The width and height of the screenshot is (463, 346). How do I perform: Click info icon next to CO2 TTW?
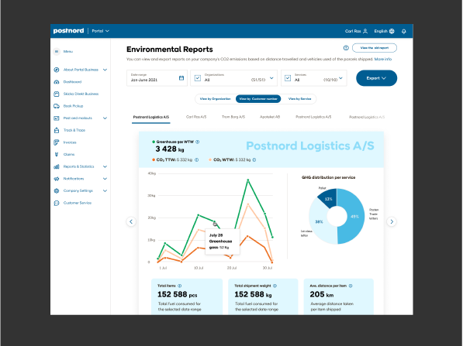(x=197, y=159)
